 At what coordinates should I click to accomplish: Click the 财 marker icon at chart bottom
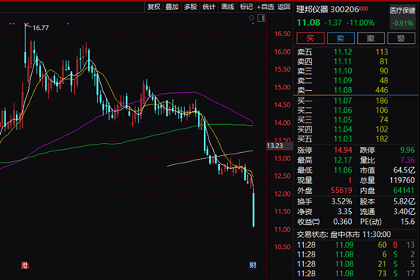[x=252, y=265]
